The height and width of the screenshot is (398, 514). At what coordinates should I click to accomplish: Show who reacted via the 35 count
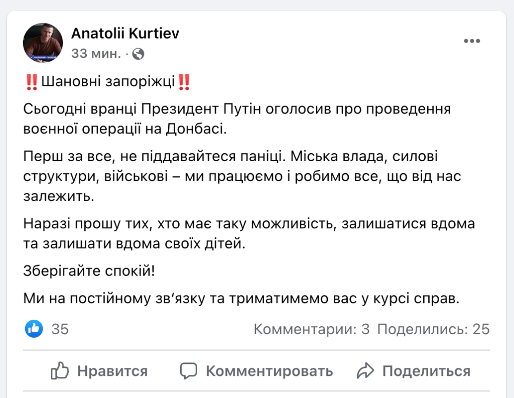coord(60,329)
